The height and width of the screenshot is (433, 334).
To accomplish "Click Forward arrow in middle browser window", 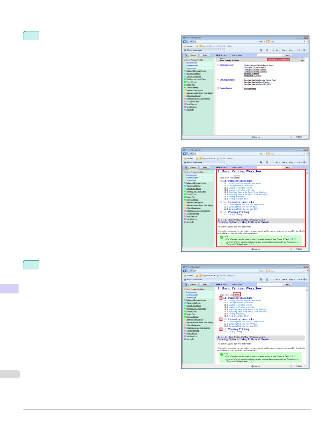I will point(188,154).
